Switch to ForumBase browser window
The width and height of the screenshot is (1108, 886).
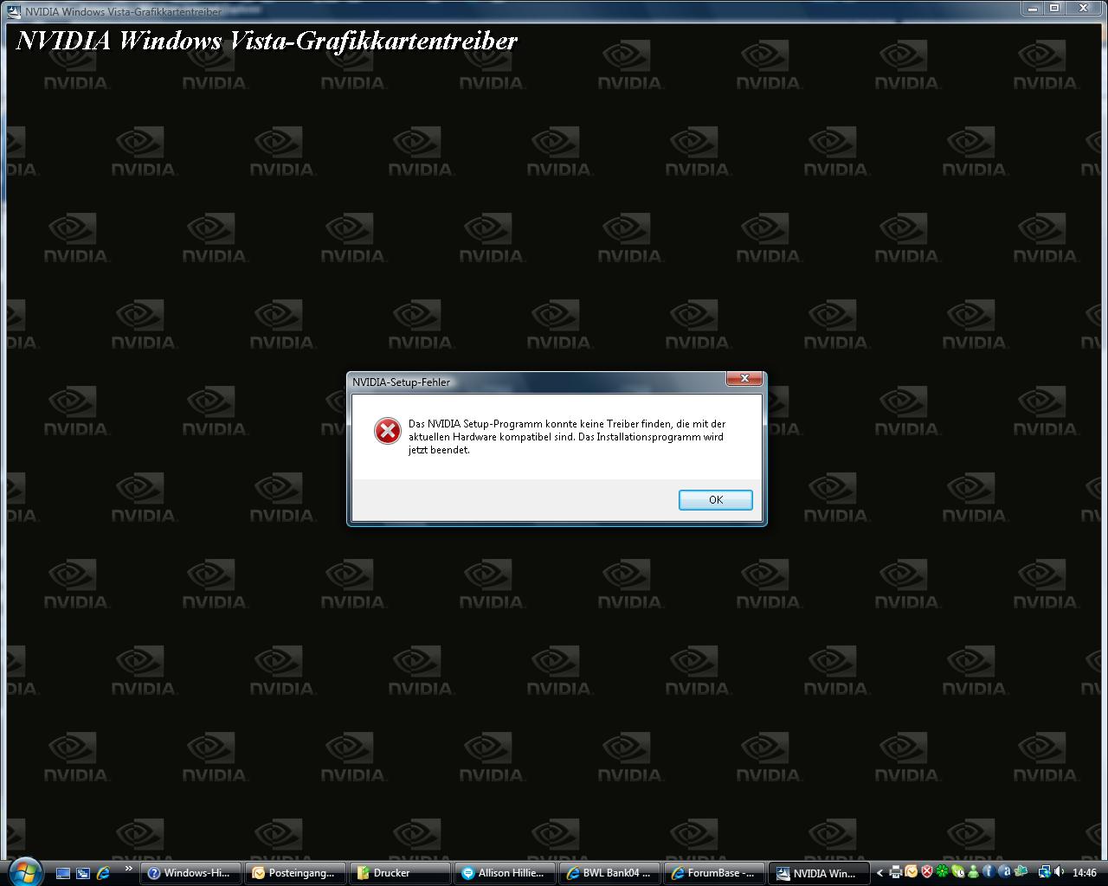tap(714, 873)
